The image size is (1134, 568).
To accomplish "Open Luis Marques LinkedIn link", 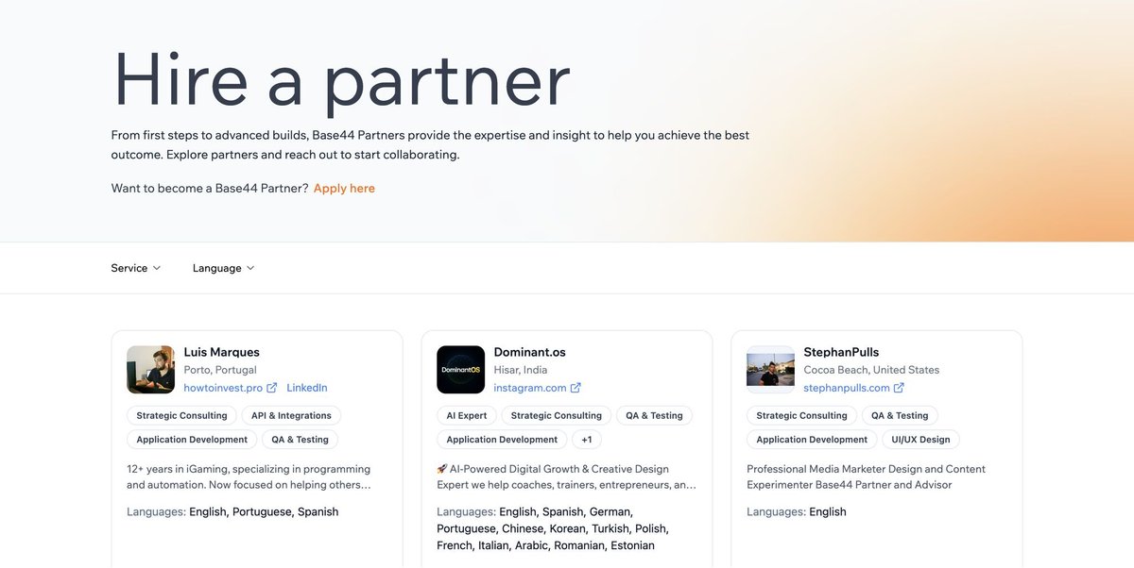I will coord(307,388).
